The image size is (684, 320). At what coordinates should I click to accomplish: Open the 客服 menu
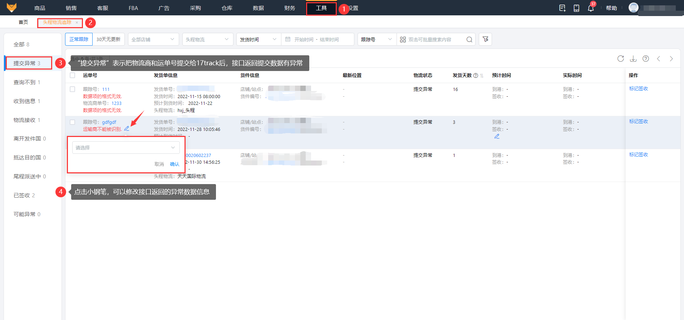103,8
